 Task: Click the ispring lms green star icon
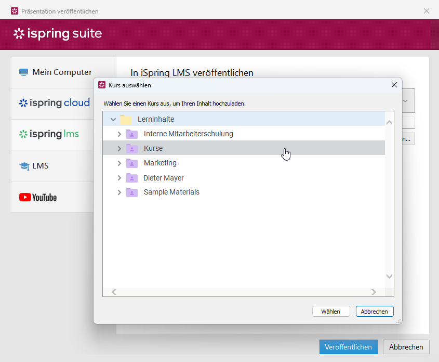click(23, 134)
